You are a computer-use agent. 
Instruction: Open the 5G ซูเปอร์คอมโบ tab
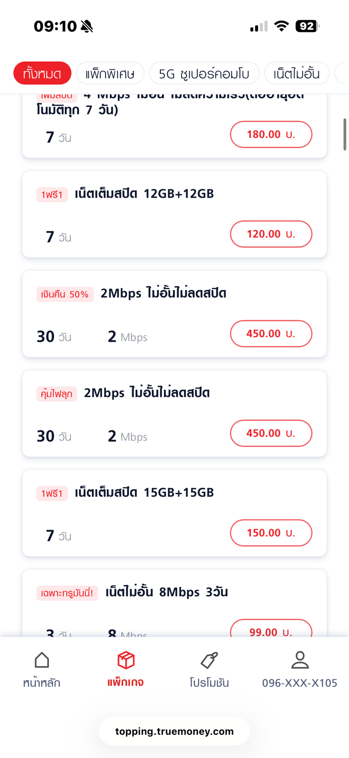(204, 74)
